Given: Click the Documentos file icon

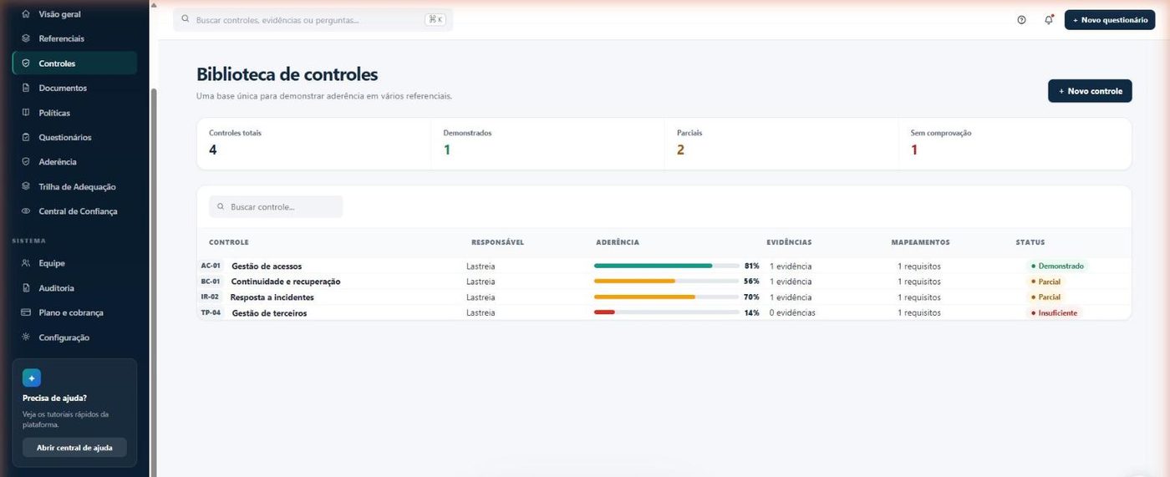Looking at the screenshot, I should point(26,88).
